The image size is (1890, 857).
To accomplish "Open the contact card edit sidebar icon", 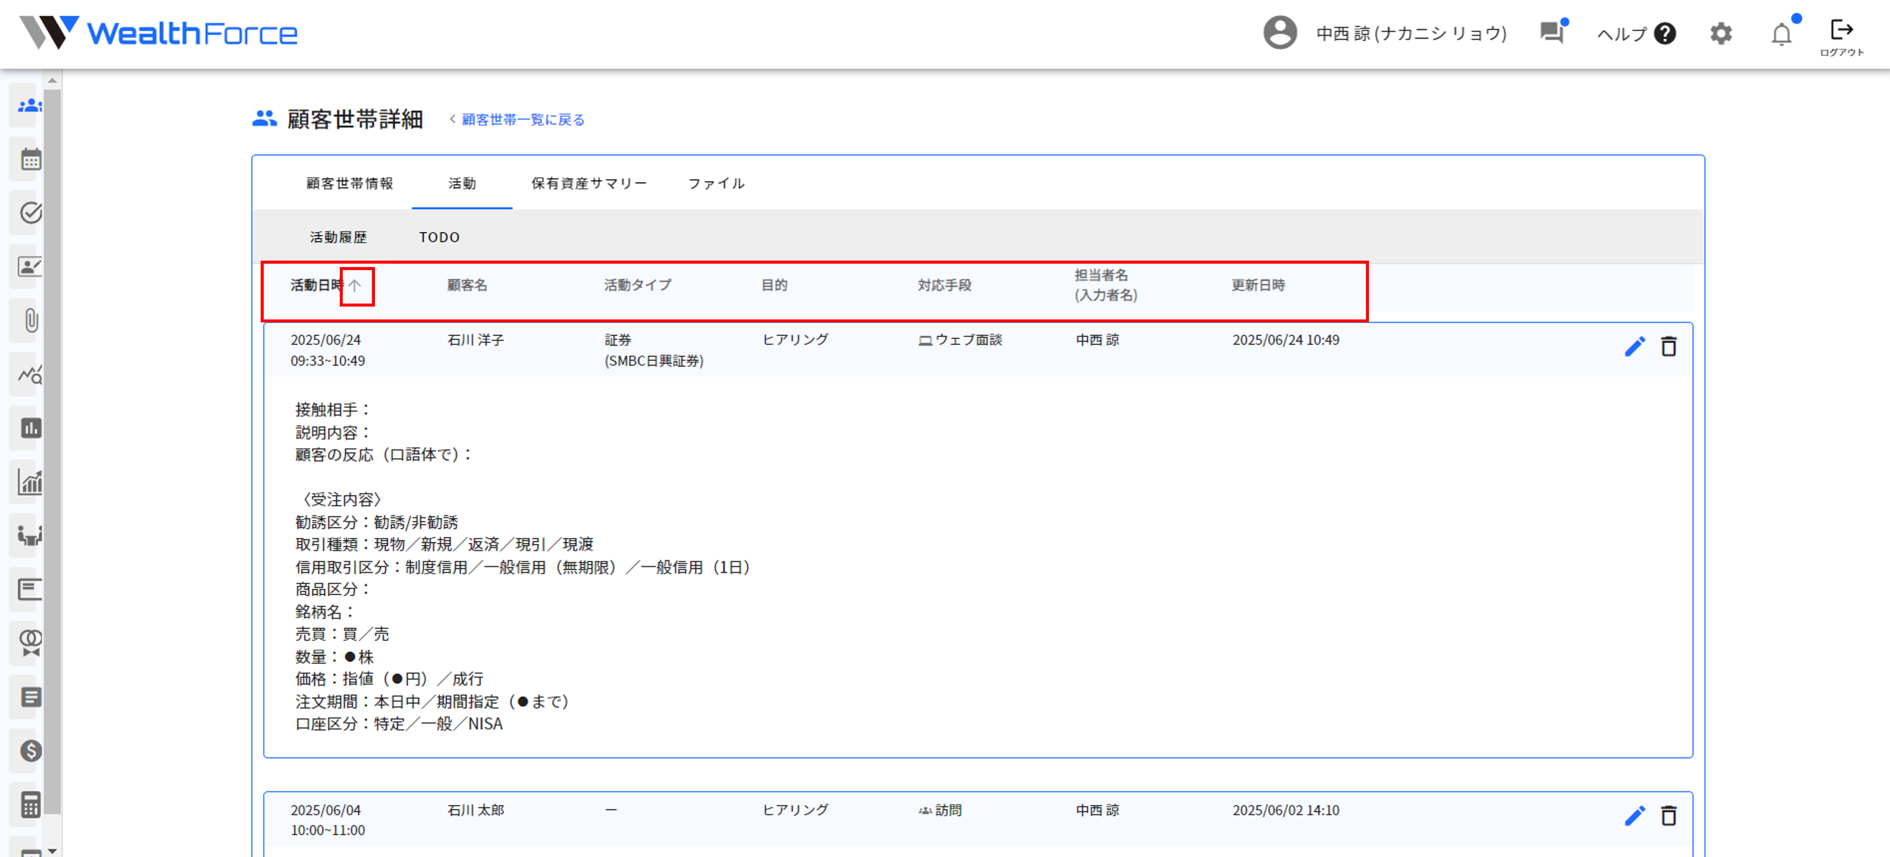I will 29,267.
